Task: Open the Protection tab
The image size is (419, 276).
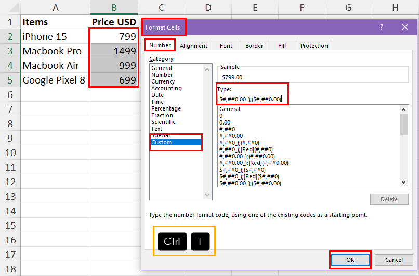Action: [314, 46]
